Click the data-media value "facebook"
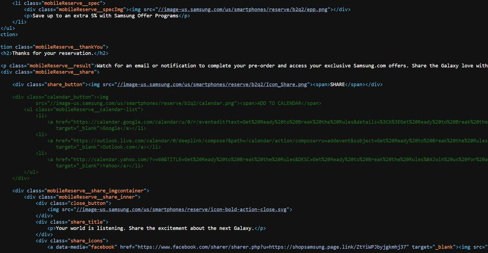Image resolution: width=488 pixels, height=253 pixels. point(102,247)
